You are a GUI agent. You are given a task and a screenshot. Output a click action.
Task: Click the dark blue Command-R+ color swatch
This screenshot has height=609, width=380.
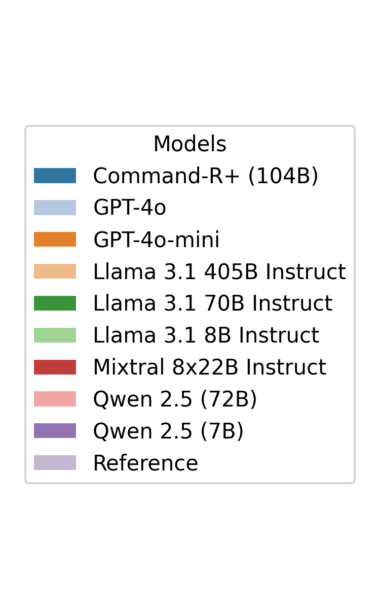pyautogui.click(x=55, y=176)
